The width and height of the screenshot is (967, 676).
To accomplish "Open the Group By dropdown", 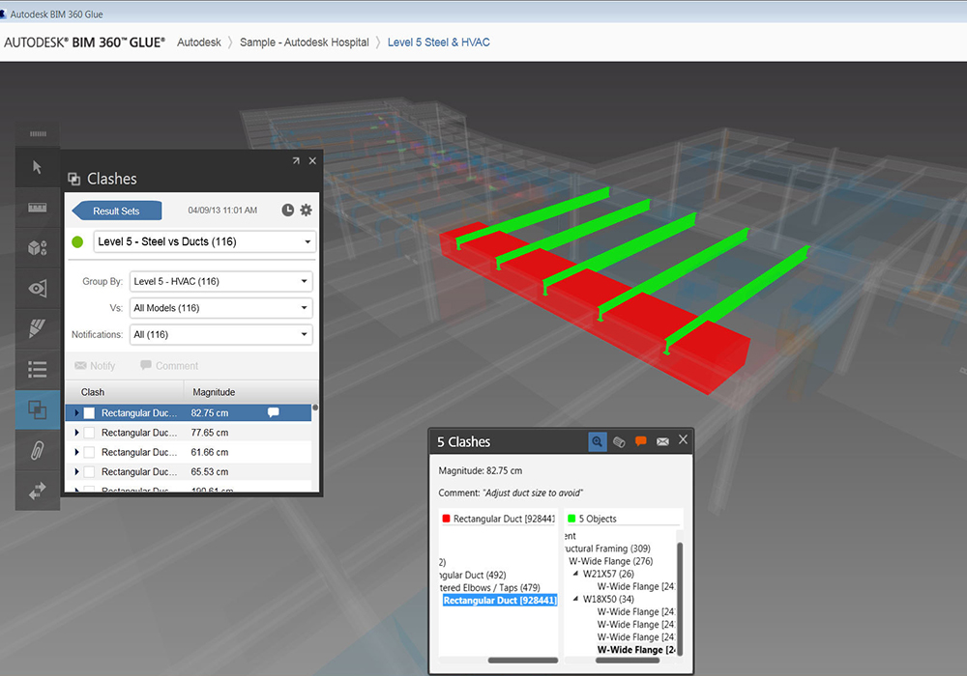I will 220,282.
